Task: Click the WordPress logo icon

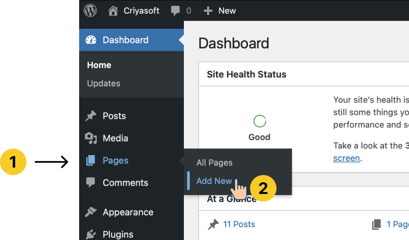Action: (x=90, y=10)
